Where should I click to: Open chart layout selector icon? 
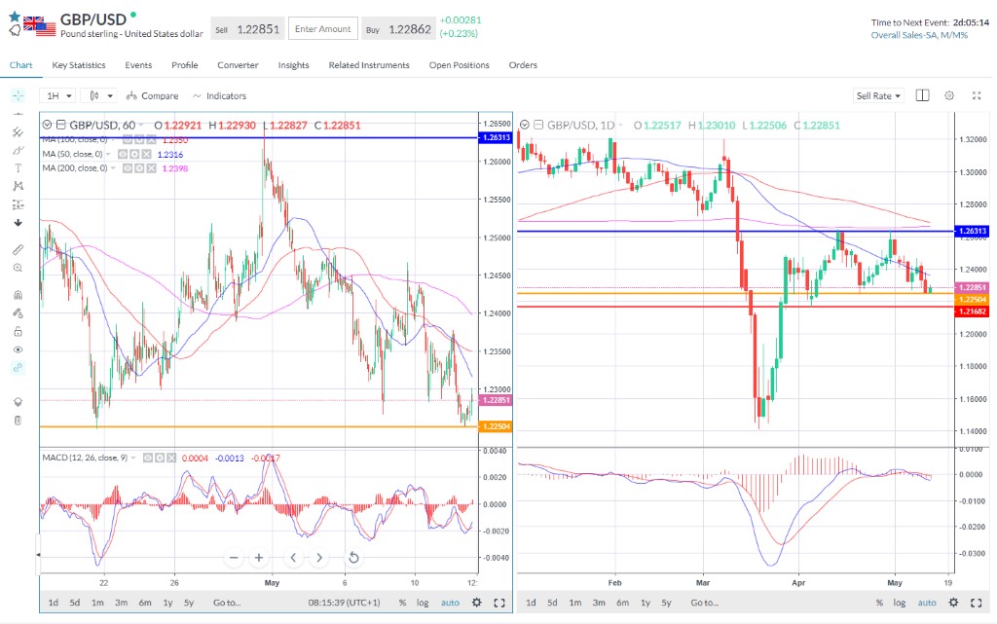922,95
